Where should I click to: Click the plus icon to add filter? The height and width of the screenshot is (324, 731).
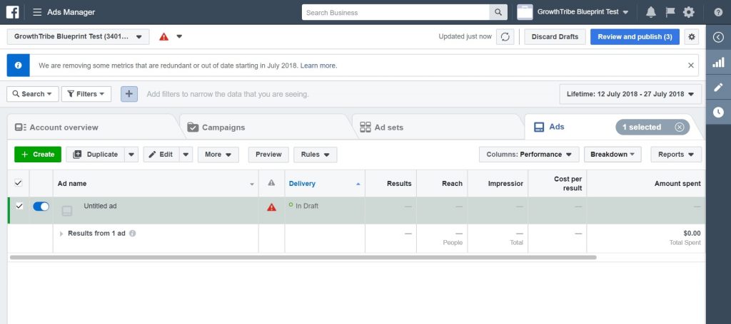pyautogui.click(x=129, y=94)
